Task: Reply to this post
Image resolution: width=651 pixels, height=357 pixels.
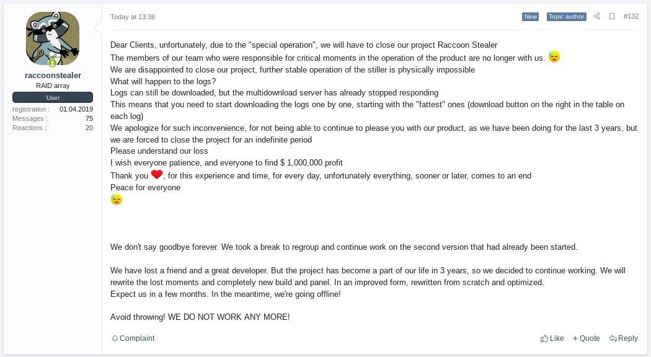Action: coord(624,338)
